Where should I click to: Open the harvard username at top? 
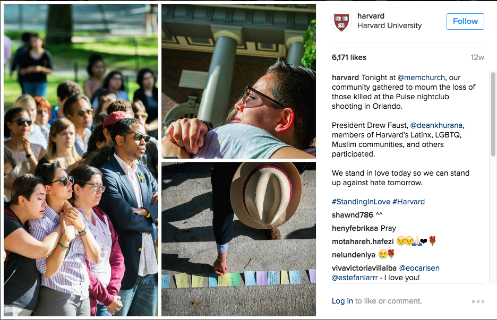371,16
